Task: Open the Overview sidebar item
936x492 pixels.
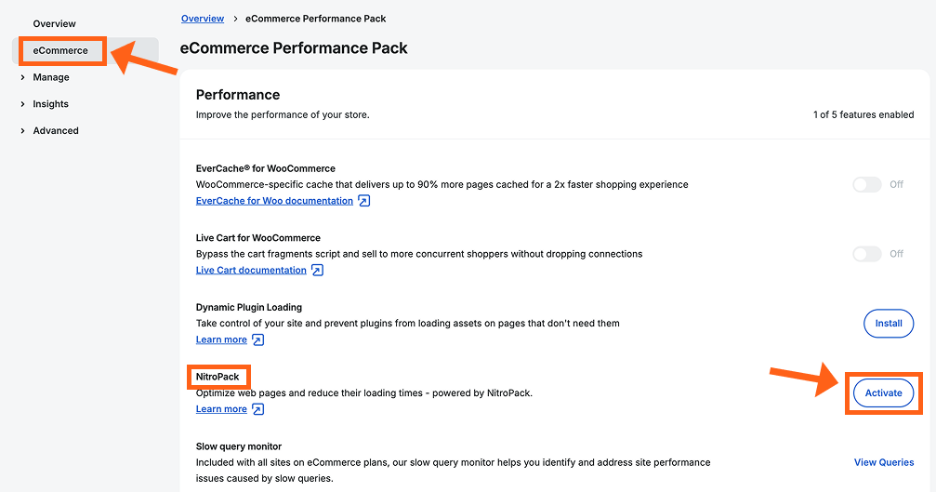Action: (x=55, y=23)
